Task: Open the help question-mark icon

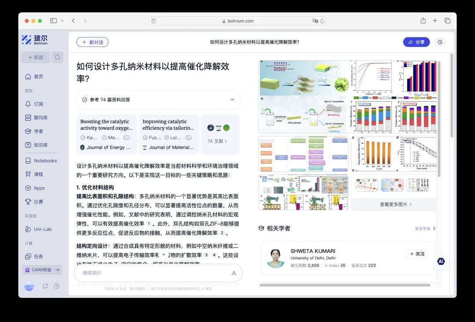Action: pos(56,286)
